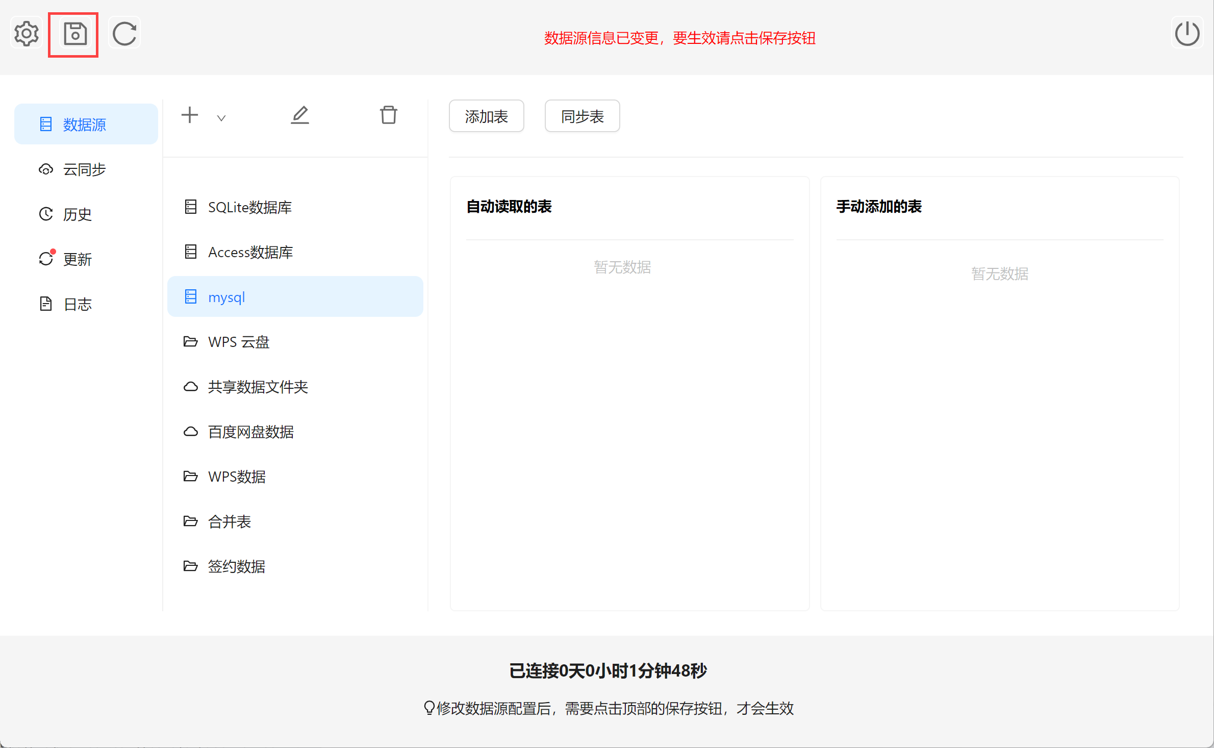Screen dimensions: 1214x748
Task: Click the 添加表 button
Action: tap(487, 116)
